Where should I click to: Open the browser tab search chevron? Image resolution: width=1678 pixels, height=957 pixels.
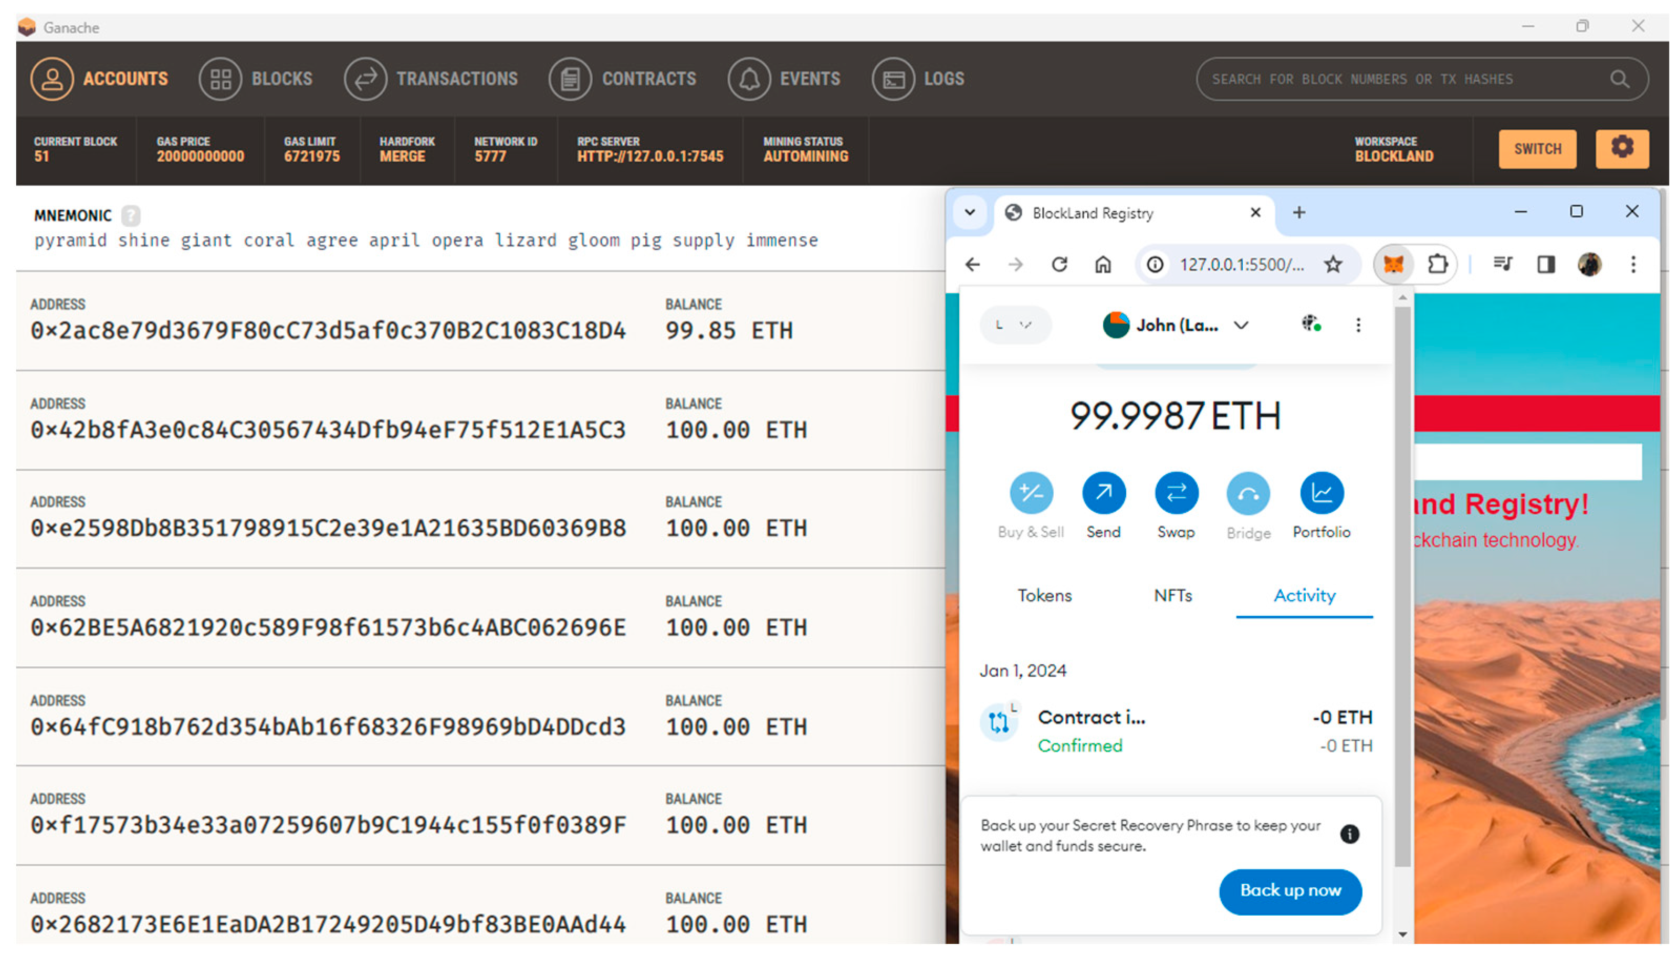pyautogui.click(x=969, y=212)
